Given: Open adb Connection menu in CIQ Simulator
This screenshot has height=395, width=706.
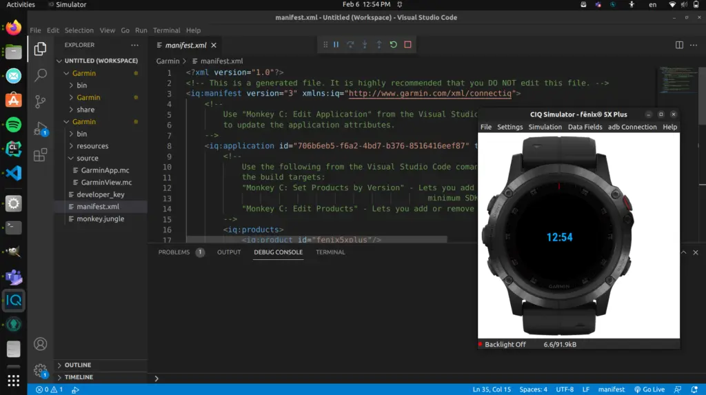Looking at the screenshot, I should click(632, 127).
